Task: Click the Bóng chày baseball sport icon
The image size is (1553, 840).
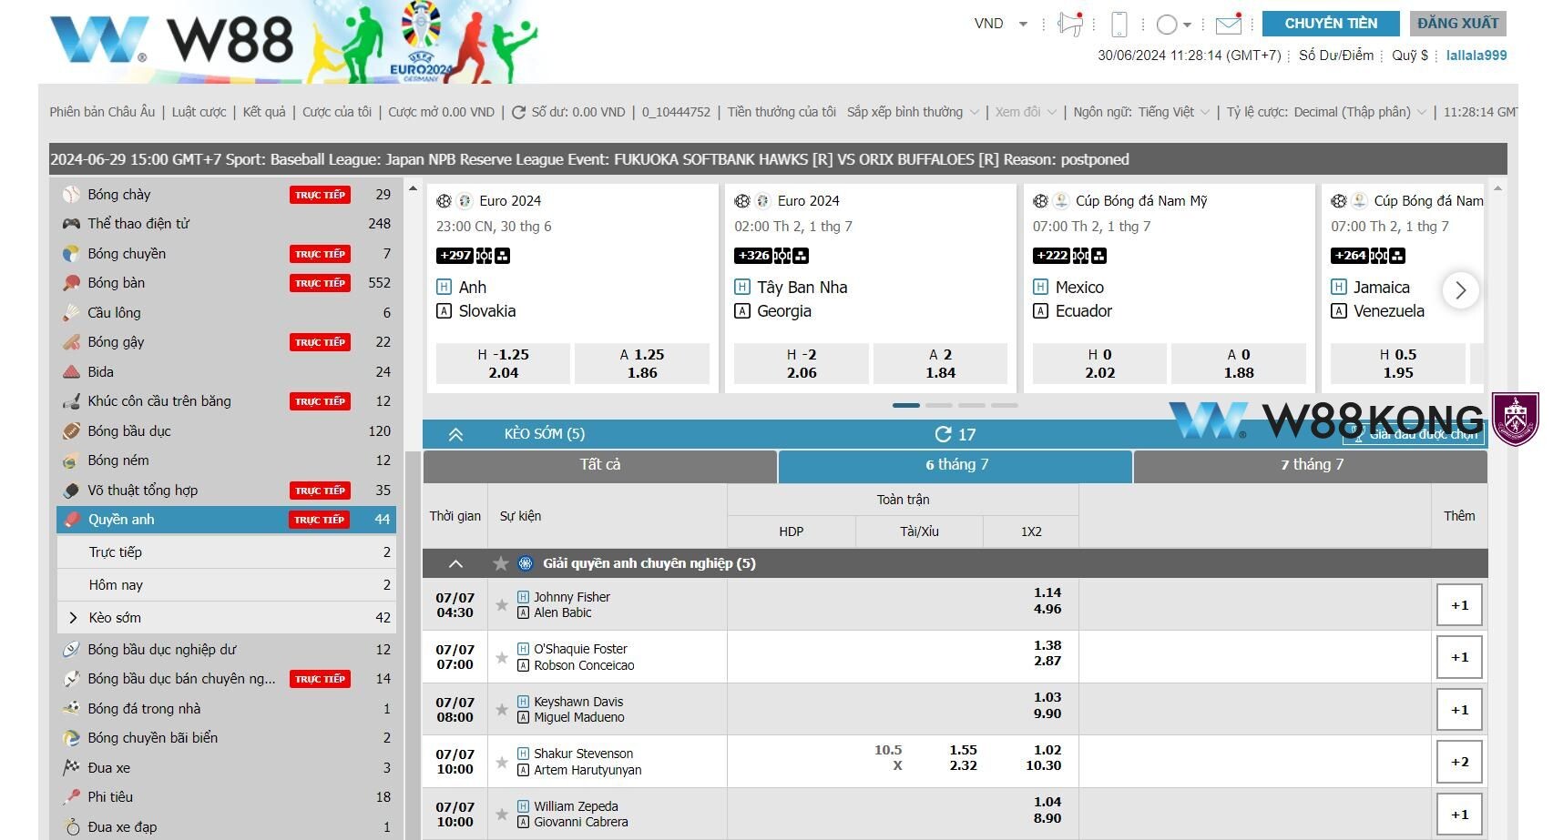Action: point(71,194)
